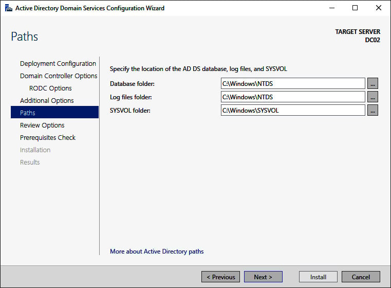Click the 'DC02' server name
The image size is (391, 288).
pyautogui.click(x=373, y=40)
